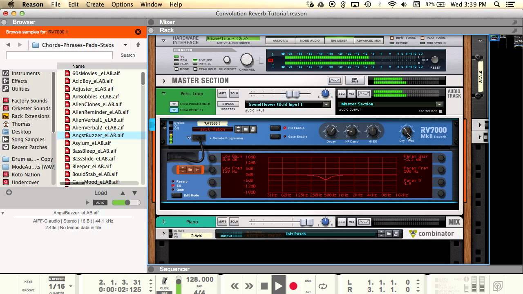Click the RV7000 Edit Mode button
This screenshot has height=294, width=523.
177,195
